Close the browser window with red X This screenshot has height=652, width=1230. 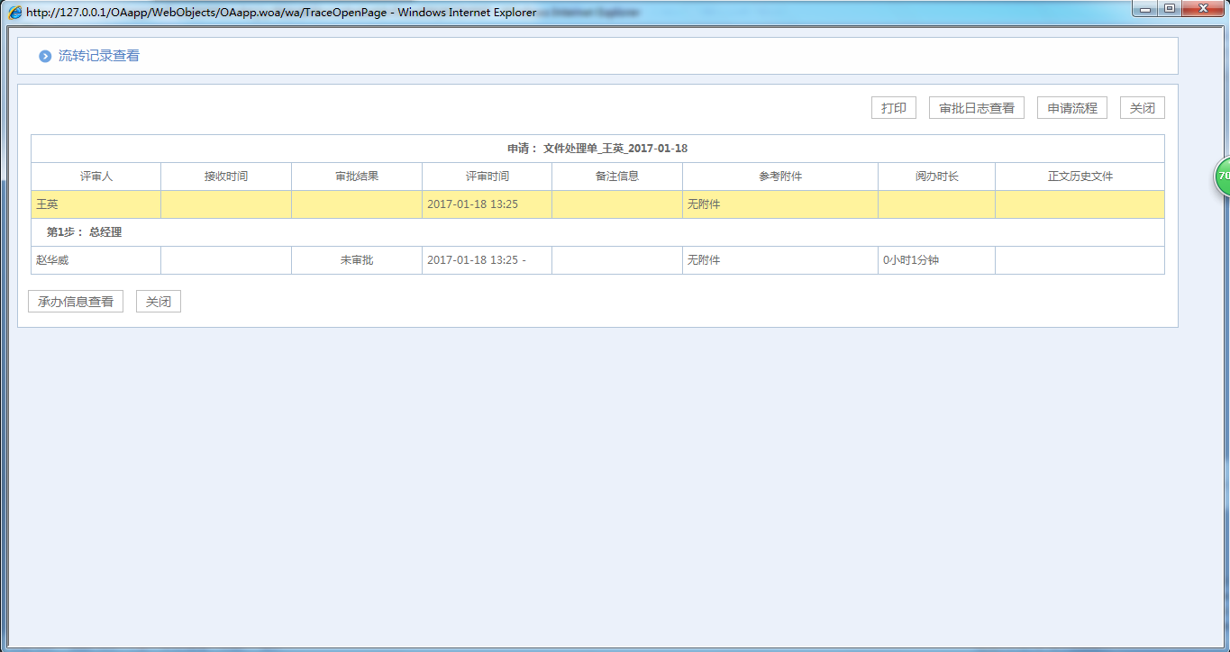tap(1203, 9)
